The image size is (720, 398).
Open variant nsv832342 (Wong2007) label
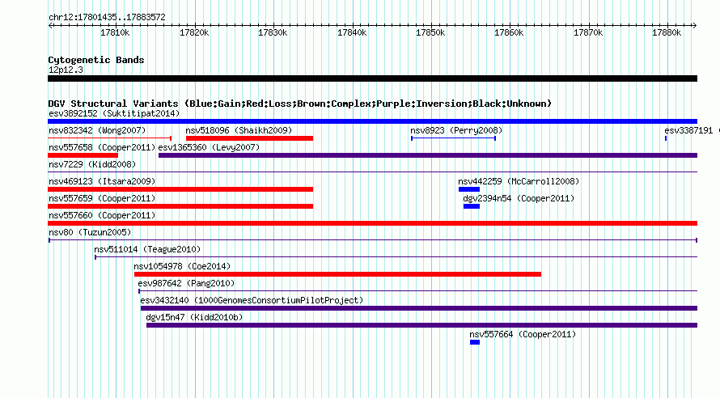[x=97, y=130]
